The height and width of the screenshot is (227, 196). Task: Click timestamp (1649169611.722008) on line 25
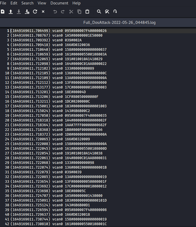(x=30, y=144)
